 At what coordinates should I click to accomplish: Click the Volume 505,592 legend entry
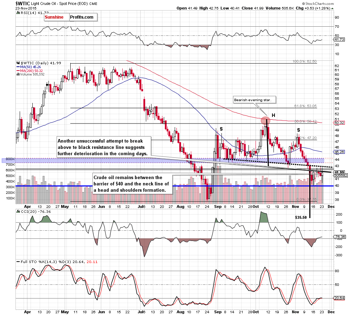[x=31, y=74]
